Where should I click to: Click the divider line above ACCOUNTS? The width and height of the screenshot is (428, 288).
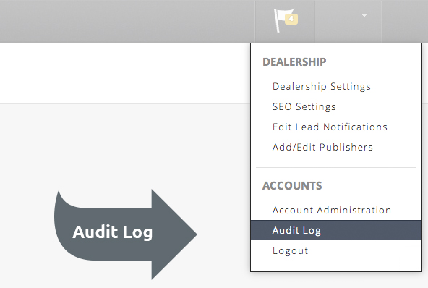(336, 167)
